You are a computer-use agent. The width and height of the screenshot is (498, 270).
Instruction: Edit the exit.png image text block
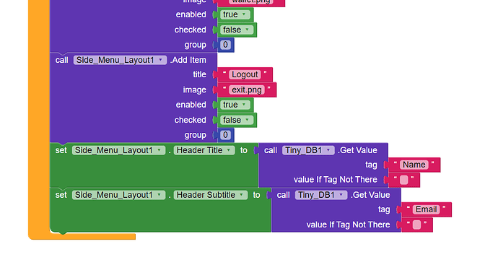click(x=246, y=90)
